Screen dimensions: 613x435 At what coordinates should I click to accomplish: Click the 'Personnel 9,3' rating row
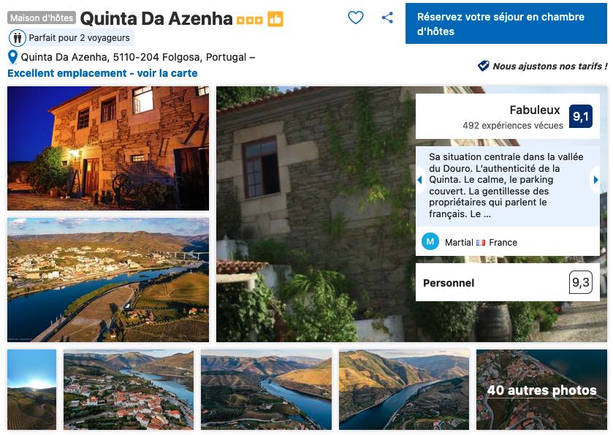(507, 283)
